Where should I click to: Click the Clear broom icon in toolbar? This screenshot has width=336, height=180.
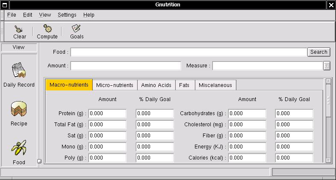19,29
